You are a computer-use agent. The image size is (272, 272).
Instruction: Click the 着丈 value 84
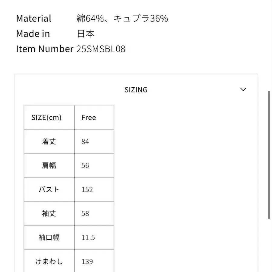point(85,141)
